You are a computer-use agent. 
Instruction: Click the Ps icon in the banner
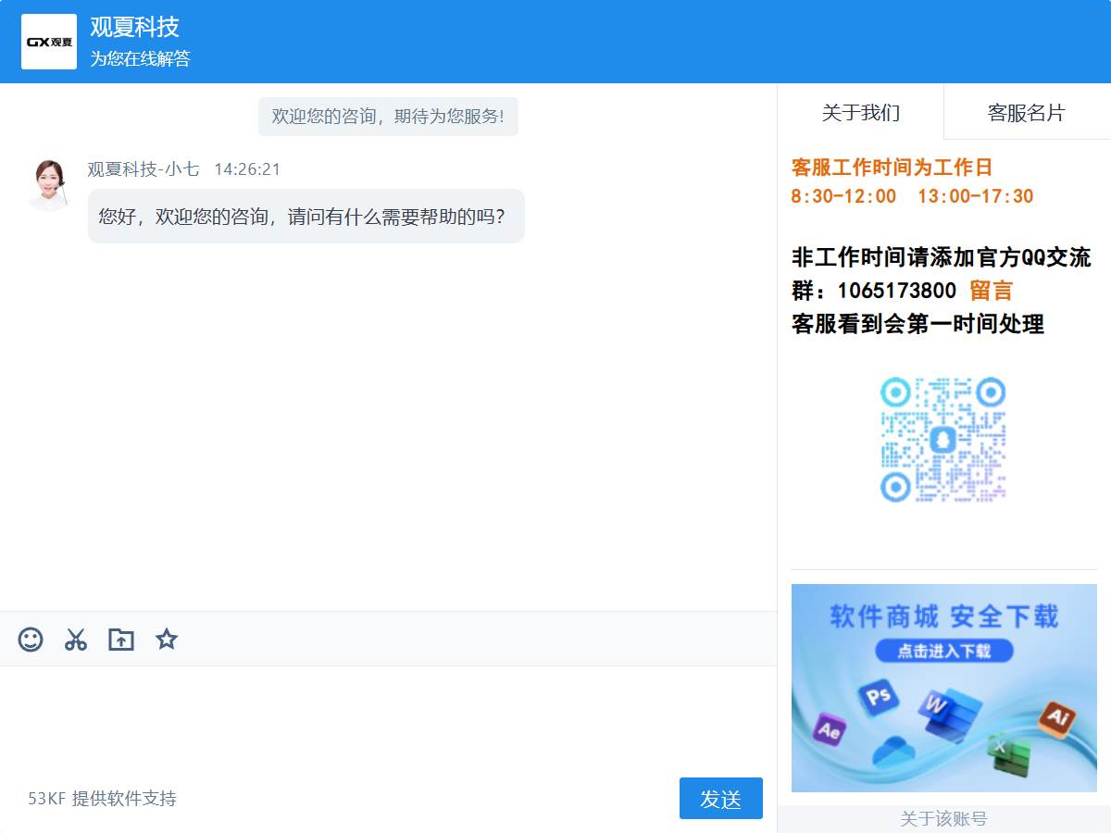click(x=878, y=696)
